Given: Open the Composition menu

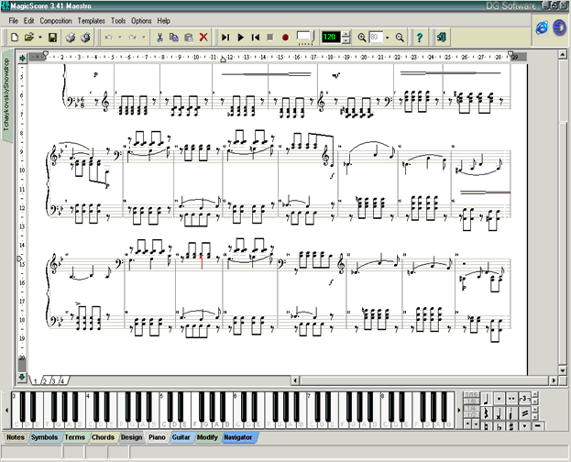Looking at the screenshot, I should (x=56, y=21).
